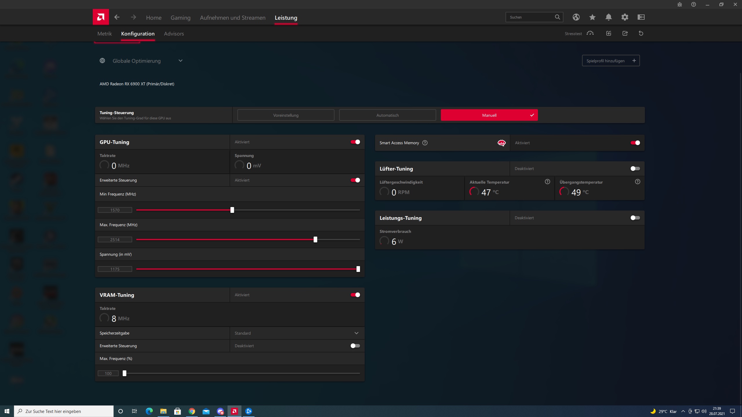The height and width of the screenshot is (417, 742).
Task: Open settings gear icon
Action: point(625,17)
